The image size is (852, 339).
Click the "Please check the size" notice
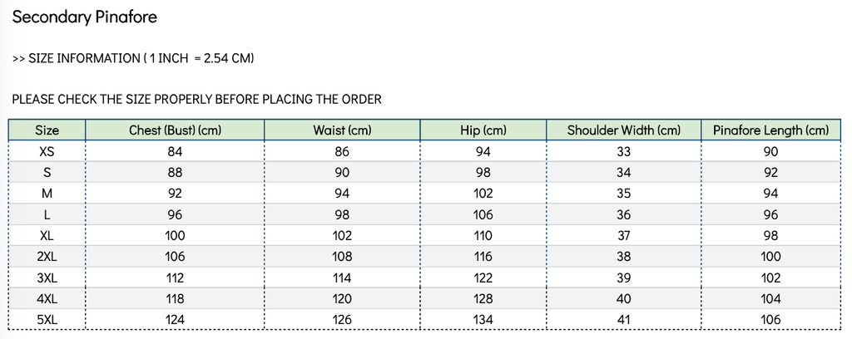click(x=196, y=100)
